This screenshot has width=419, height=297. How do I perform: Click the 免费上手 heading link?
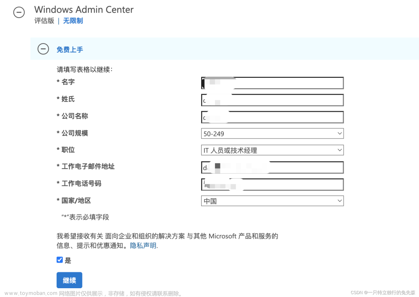pos(70,49)
